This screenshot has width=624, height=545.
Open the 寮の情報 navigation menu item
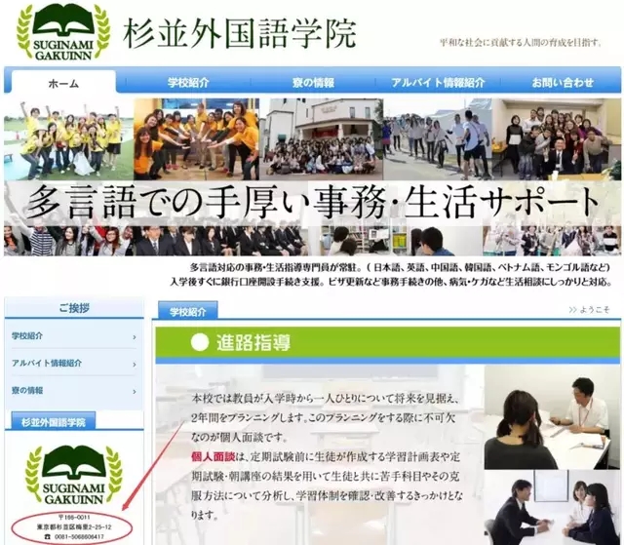pyautogui.click(x=313, y=82)
